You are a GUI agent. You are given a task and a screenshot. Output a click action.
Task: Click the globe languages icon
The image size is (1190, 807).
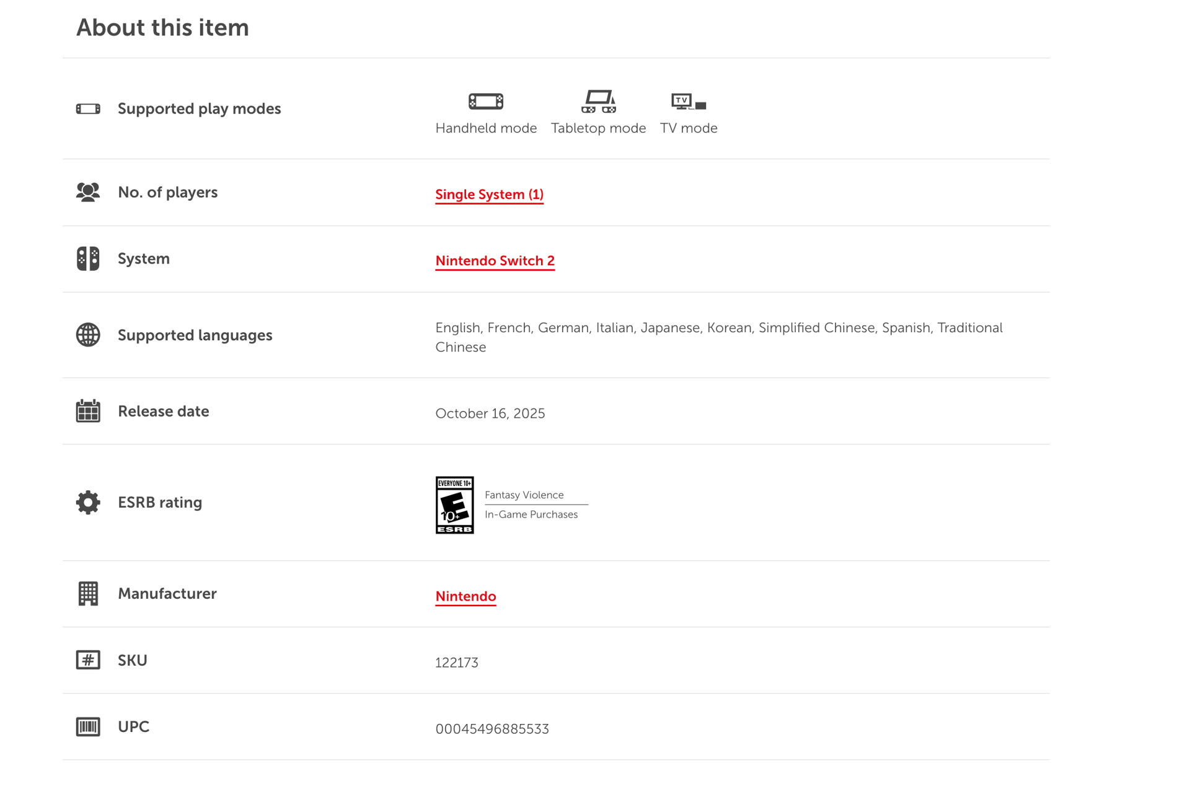click(x=88, y=335)
